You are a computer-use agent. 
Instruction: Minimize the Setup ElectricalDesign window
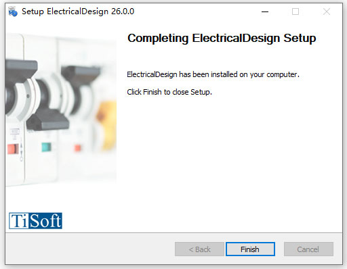(x=265, y=11)
